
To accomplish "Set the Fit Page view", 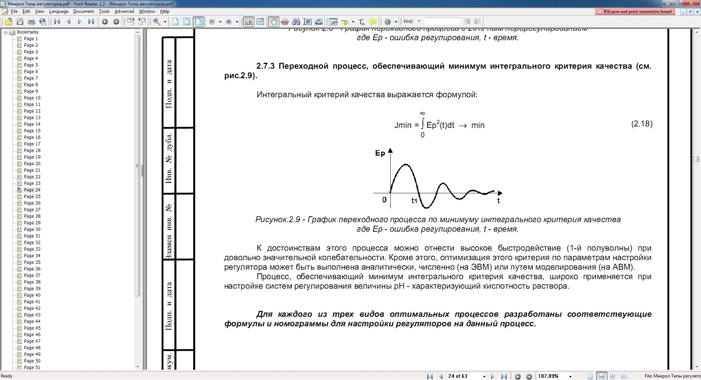I will click(187, 22).
